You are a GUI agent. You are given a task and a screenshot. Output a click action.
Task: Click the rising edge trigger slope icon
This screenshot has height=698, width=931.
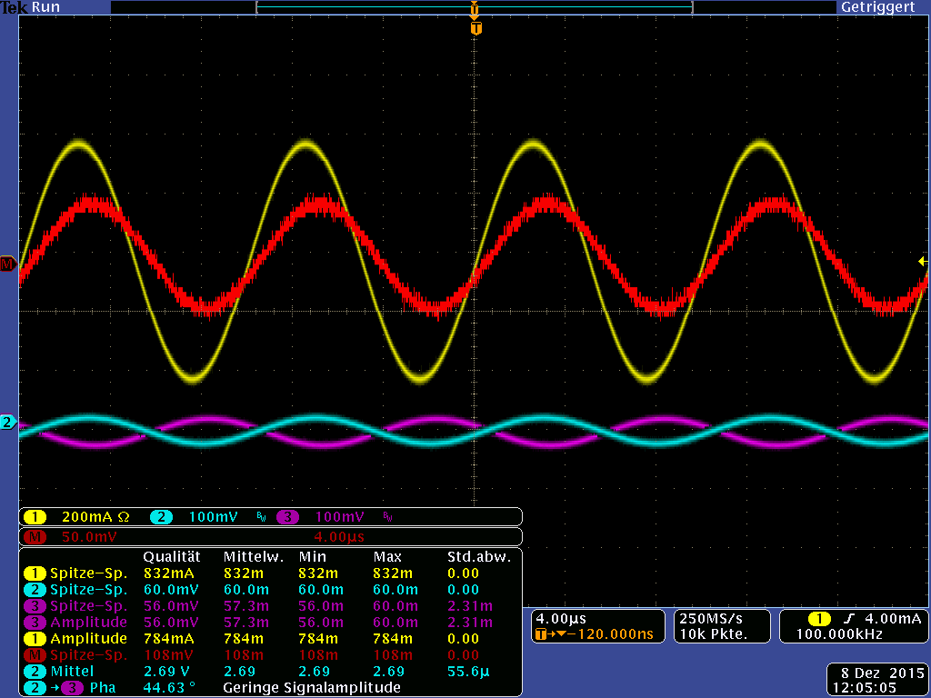coord(850,619)
